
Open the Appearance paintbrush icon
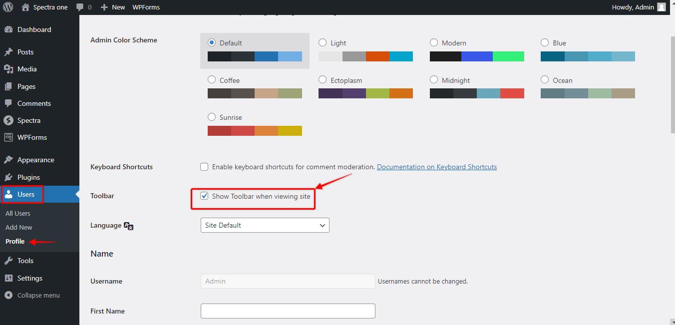8,160
